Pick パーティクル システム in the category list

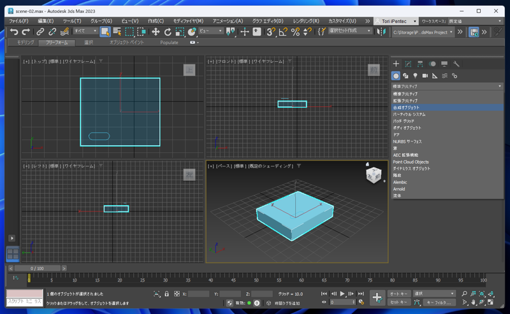[409, 114]
